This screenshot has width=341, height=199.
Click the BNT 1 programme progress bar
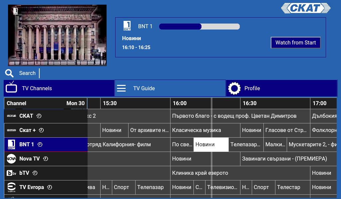(x=199, y=27)
